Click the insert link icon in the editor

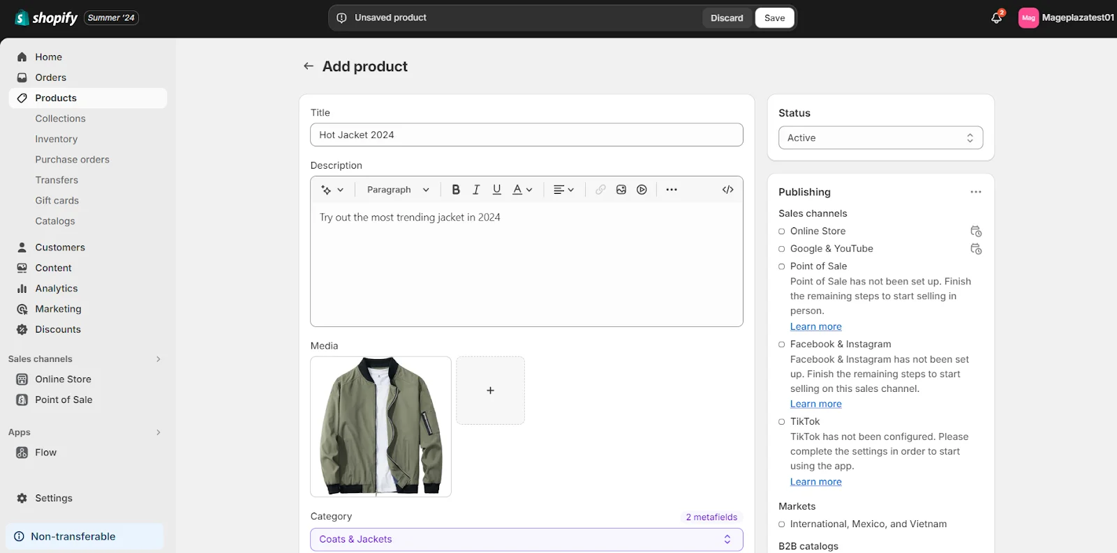600,190
